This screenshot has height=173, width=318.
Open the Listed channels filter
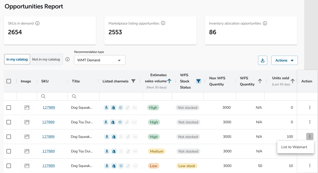pyautogui.click(x=133, y=81)
